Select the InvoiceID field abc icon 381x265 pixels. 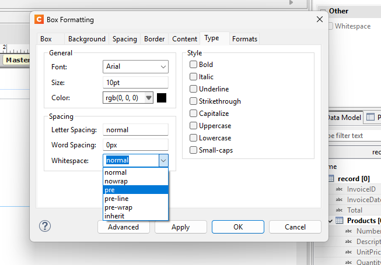tap(340, 189)
